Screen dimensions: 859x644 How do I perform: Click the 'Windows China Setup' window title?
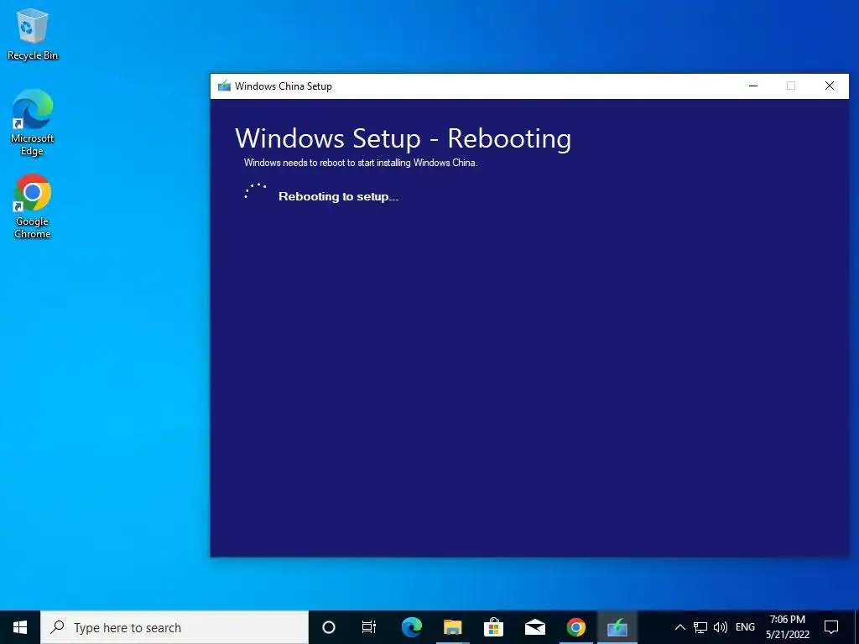(284, 86)
